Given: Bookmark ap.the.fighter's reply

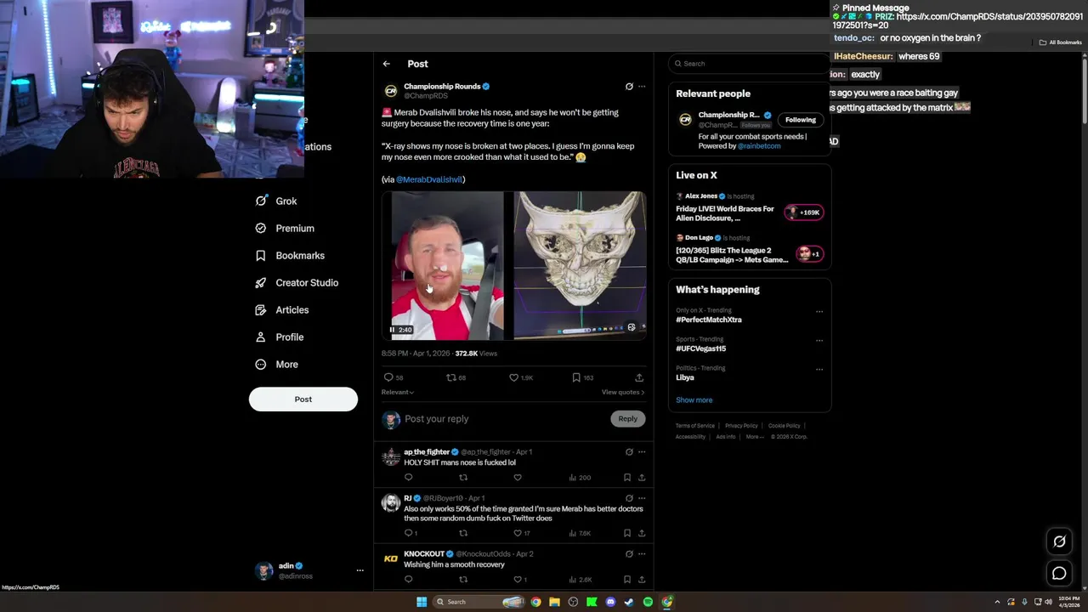Looking at the screenshot, I should [x=627, y=478].
